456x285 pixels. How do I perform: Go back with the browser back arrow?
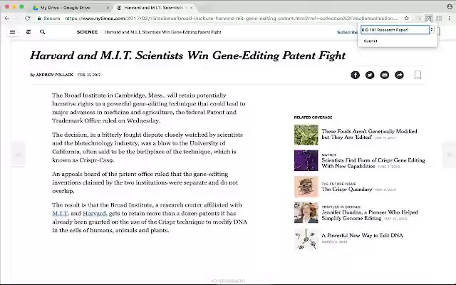click(x=7, y=19)
